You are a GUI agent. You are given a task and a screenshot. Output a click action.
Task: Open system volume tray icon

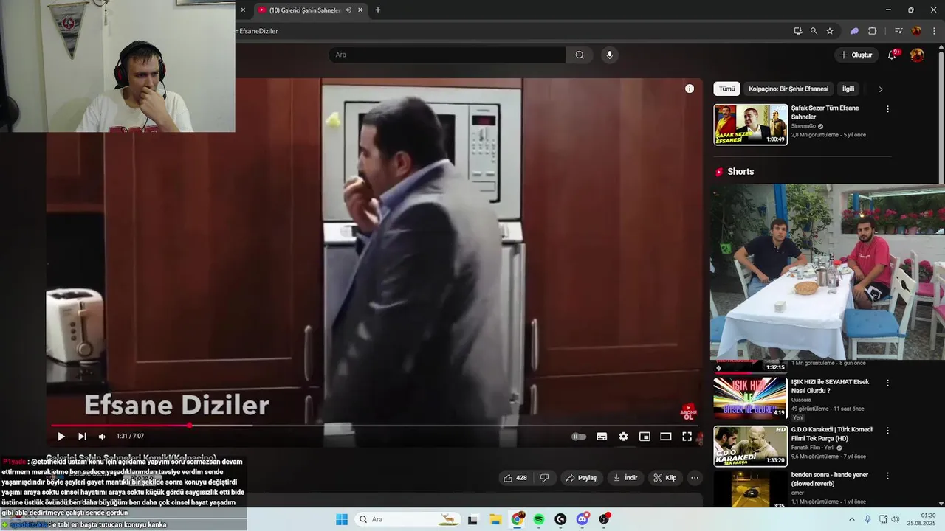coord(895,519)
